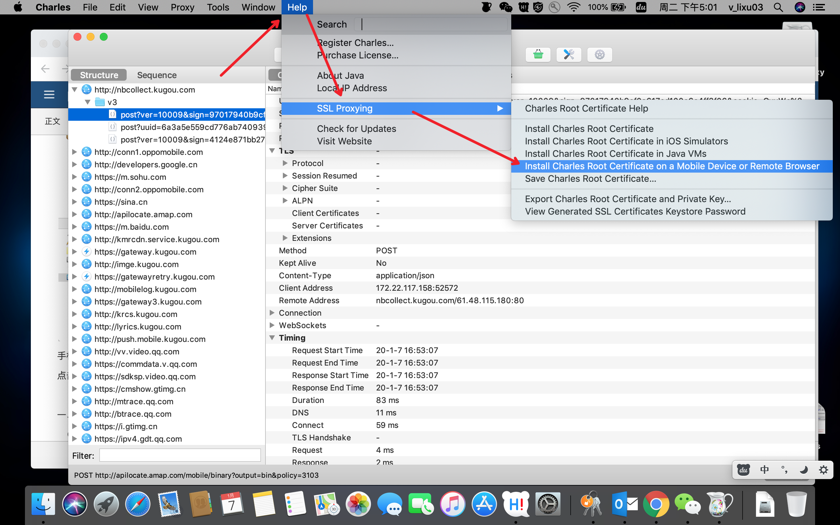The image size is (840, 525).
Task: Expand the Extensions row
Action: pos(285,238)
